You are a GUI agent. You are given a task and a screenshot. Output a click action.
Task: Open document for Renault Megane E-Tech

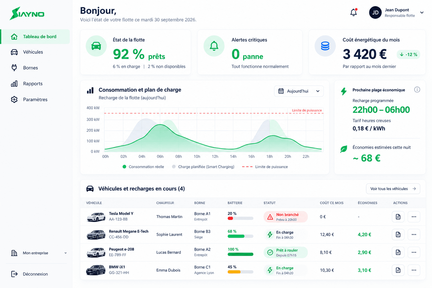[x=398, y=235]
